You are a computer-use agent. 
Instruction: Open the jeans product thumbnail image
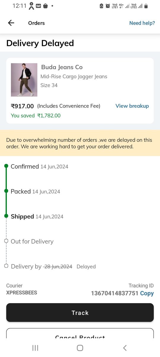[x=24, y=80]
